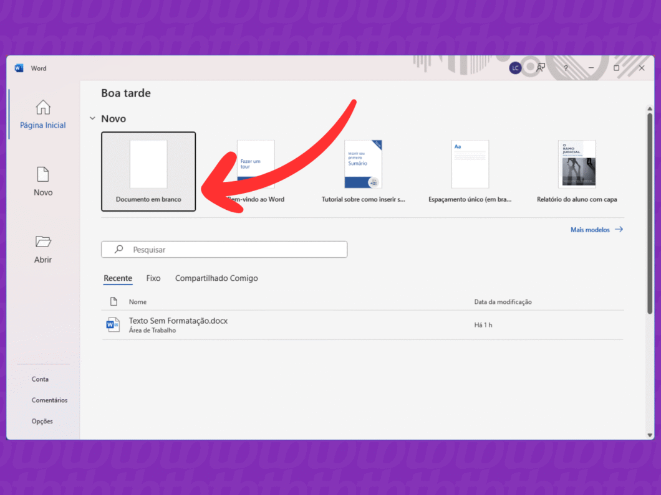
Task: Click the file type column header icon
Action: pyautogui.click(x=113, y=301)
